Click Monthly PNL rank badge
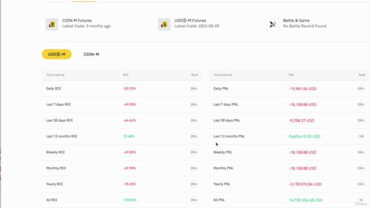Screen dimensions: 370x208 pyautogui.click(x=361, y=168)
